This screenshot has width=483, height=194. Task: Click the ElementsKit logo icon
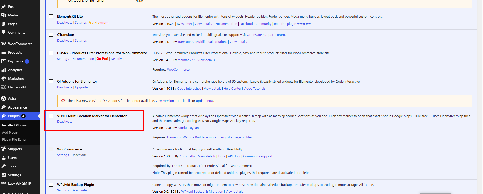point(4,87)
